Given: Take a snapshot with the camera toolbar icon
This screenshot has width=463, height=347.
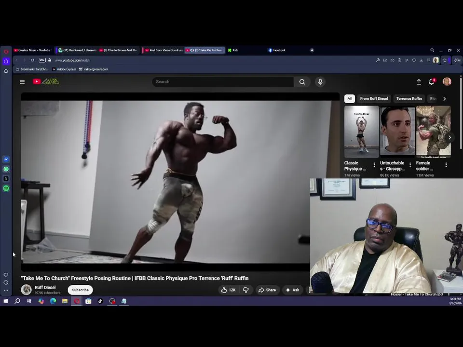Looking at the screenshot, I should coord(392,60).
